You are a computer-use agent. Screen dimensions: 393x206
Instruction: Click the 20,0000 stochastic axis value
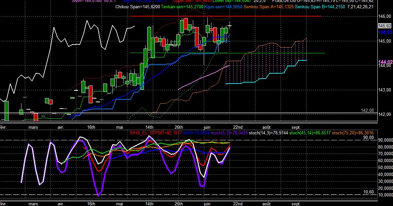385,188
